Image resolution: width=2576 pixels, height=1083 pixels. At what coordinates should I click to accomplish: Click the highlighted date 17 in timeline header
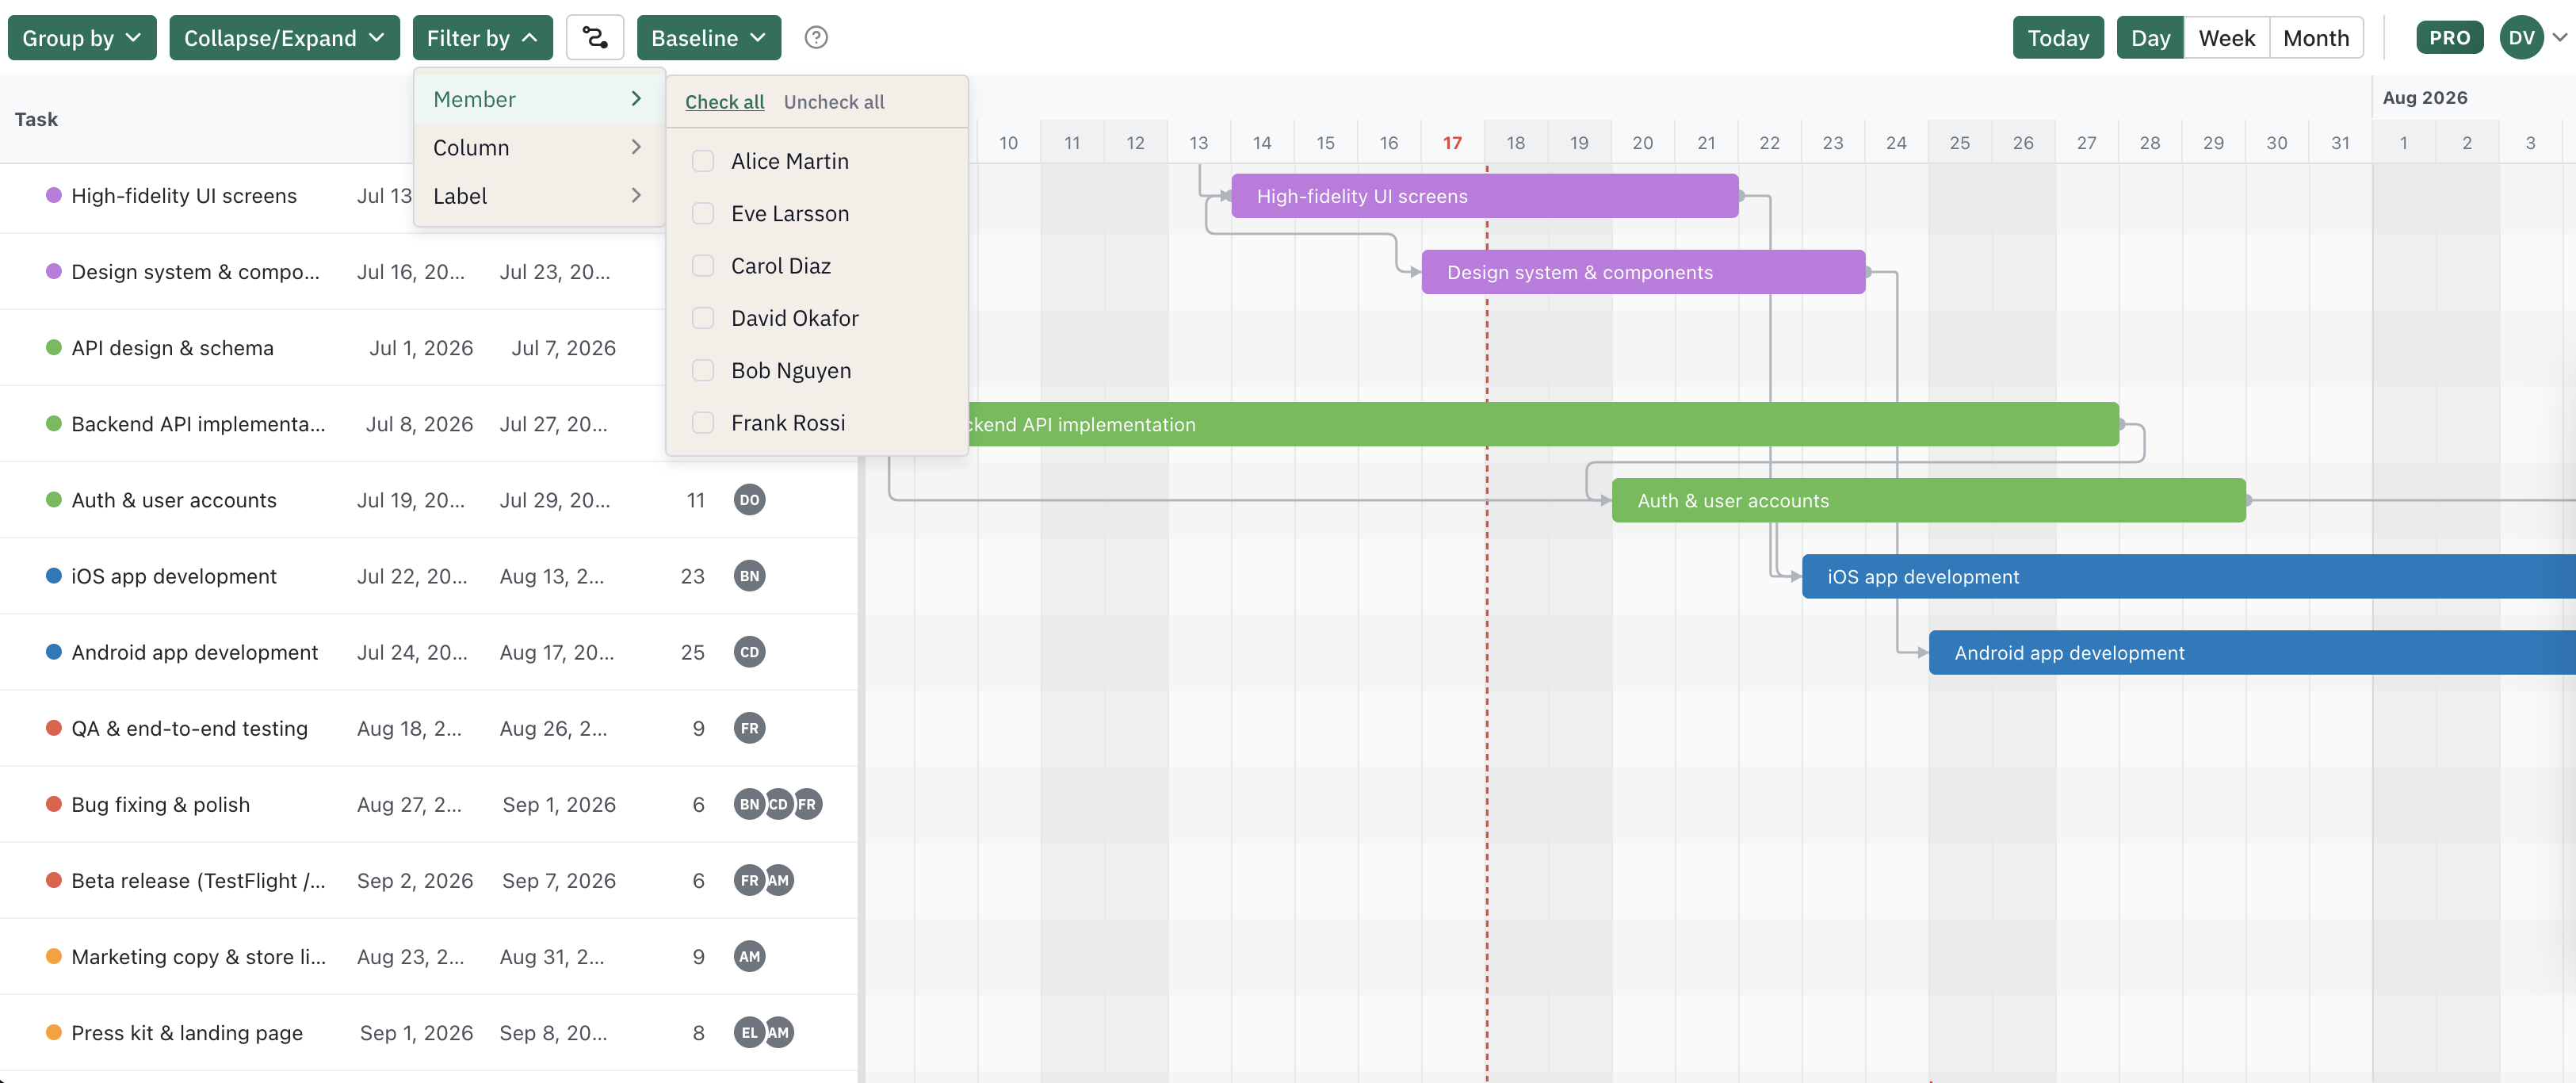click(x=1452, y=143)
